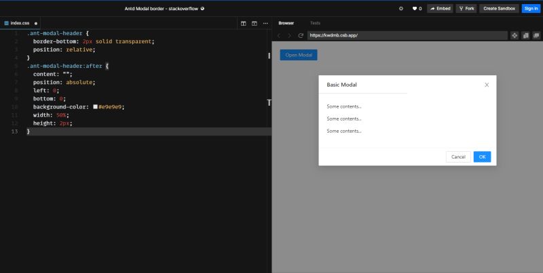Viewport: 543px width, 273px height.
Task: Click the 'position: relative' code line
Action: [x=64, y=49]
